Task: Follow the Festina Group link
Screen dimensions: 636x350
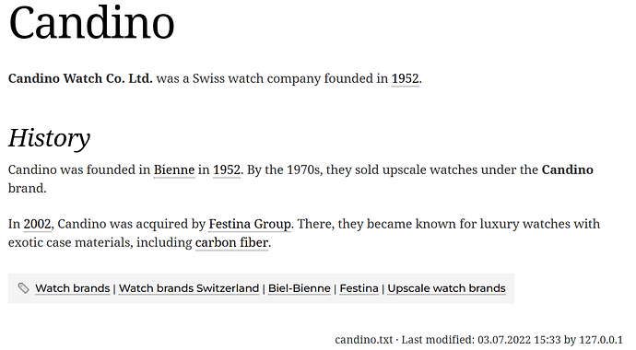Action: 250,224
